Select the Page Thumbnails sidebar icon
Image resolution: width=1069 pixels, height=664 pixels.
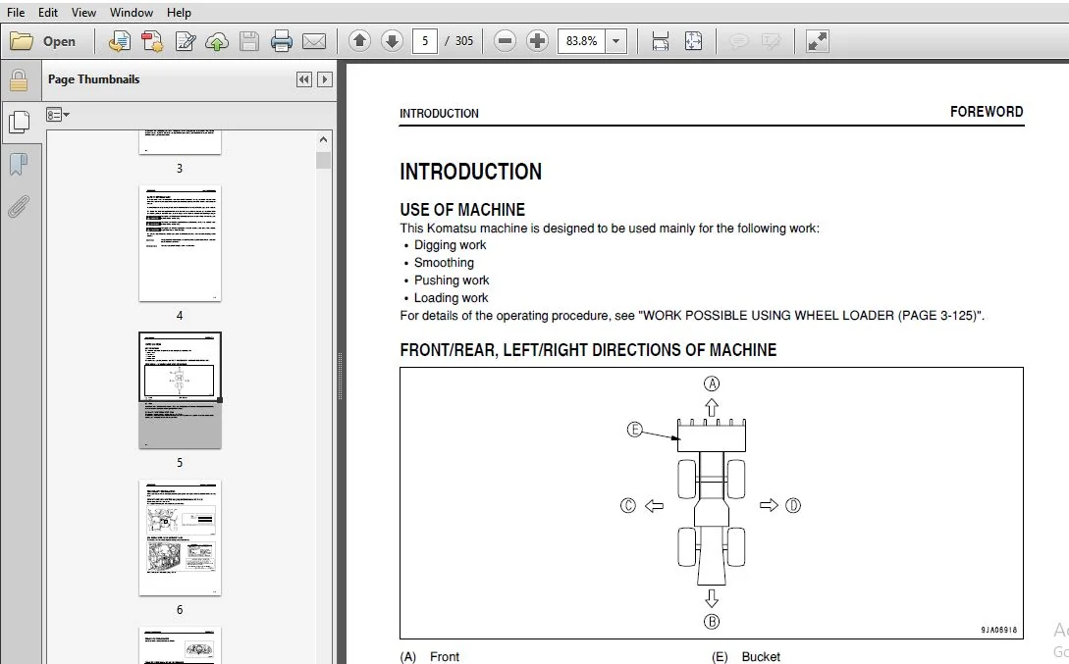[x=19, y=123]
